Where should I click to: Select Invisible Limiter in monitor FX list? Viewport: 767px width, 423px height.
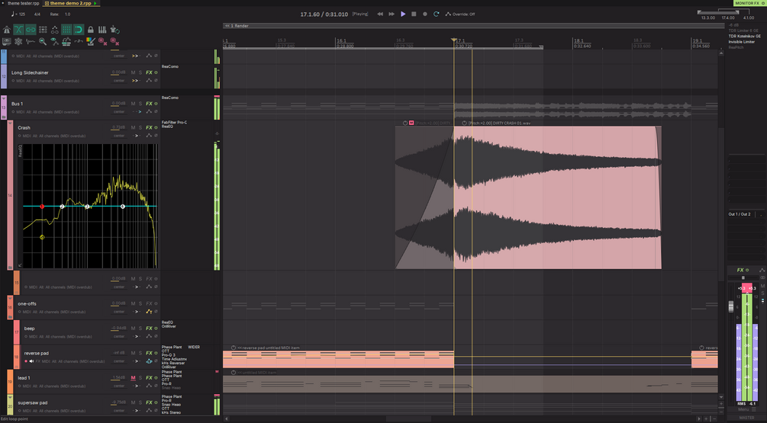(742, 42)
